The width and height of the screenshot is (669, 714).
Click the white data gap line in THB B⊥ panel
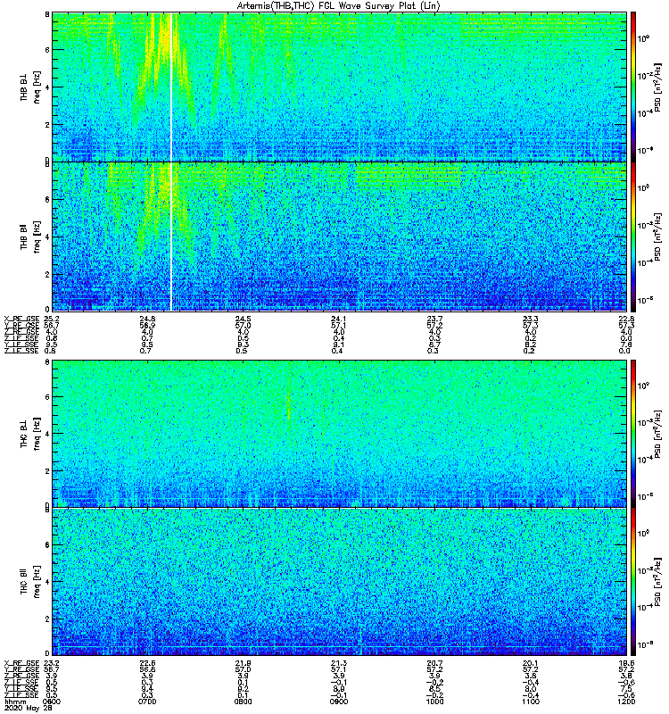(x=171, y=87)
